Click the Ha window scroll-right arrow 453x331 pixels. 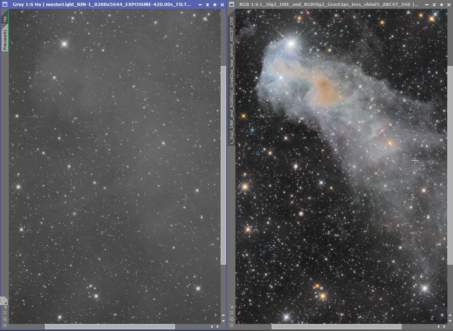pos(218,326)
